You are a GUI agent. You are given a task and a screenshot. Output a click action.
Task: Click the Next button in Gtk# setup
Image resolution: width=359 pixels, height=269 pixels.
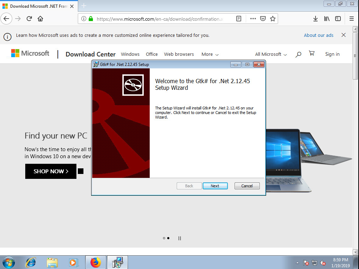point(215,186)
